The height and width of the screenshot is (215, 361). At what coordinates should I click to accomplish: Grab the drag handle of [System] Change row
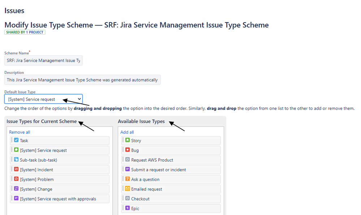[12, 188]
